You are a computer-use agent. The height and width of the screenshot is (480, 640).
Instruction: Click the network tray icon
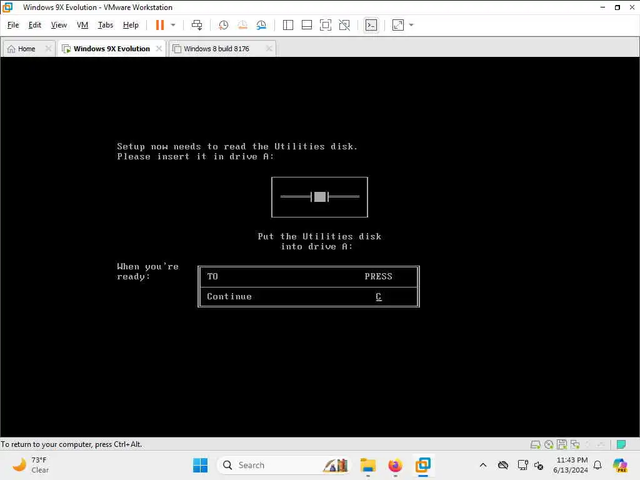(522, 465)
